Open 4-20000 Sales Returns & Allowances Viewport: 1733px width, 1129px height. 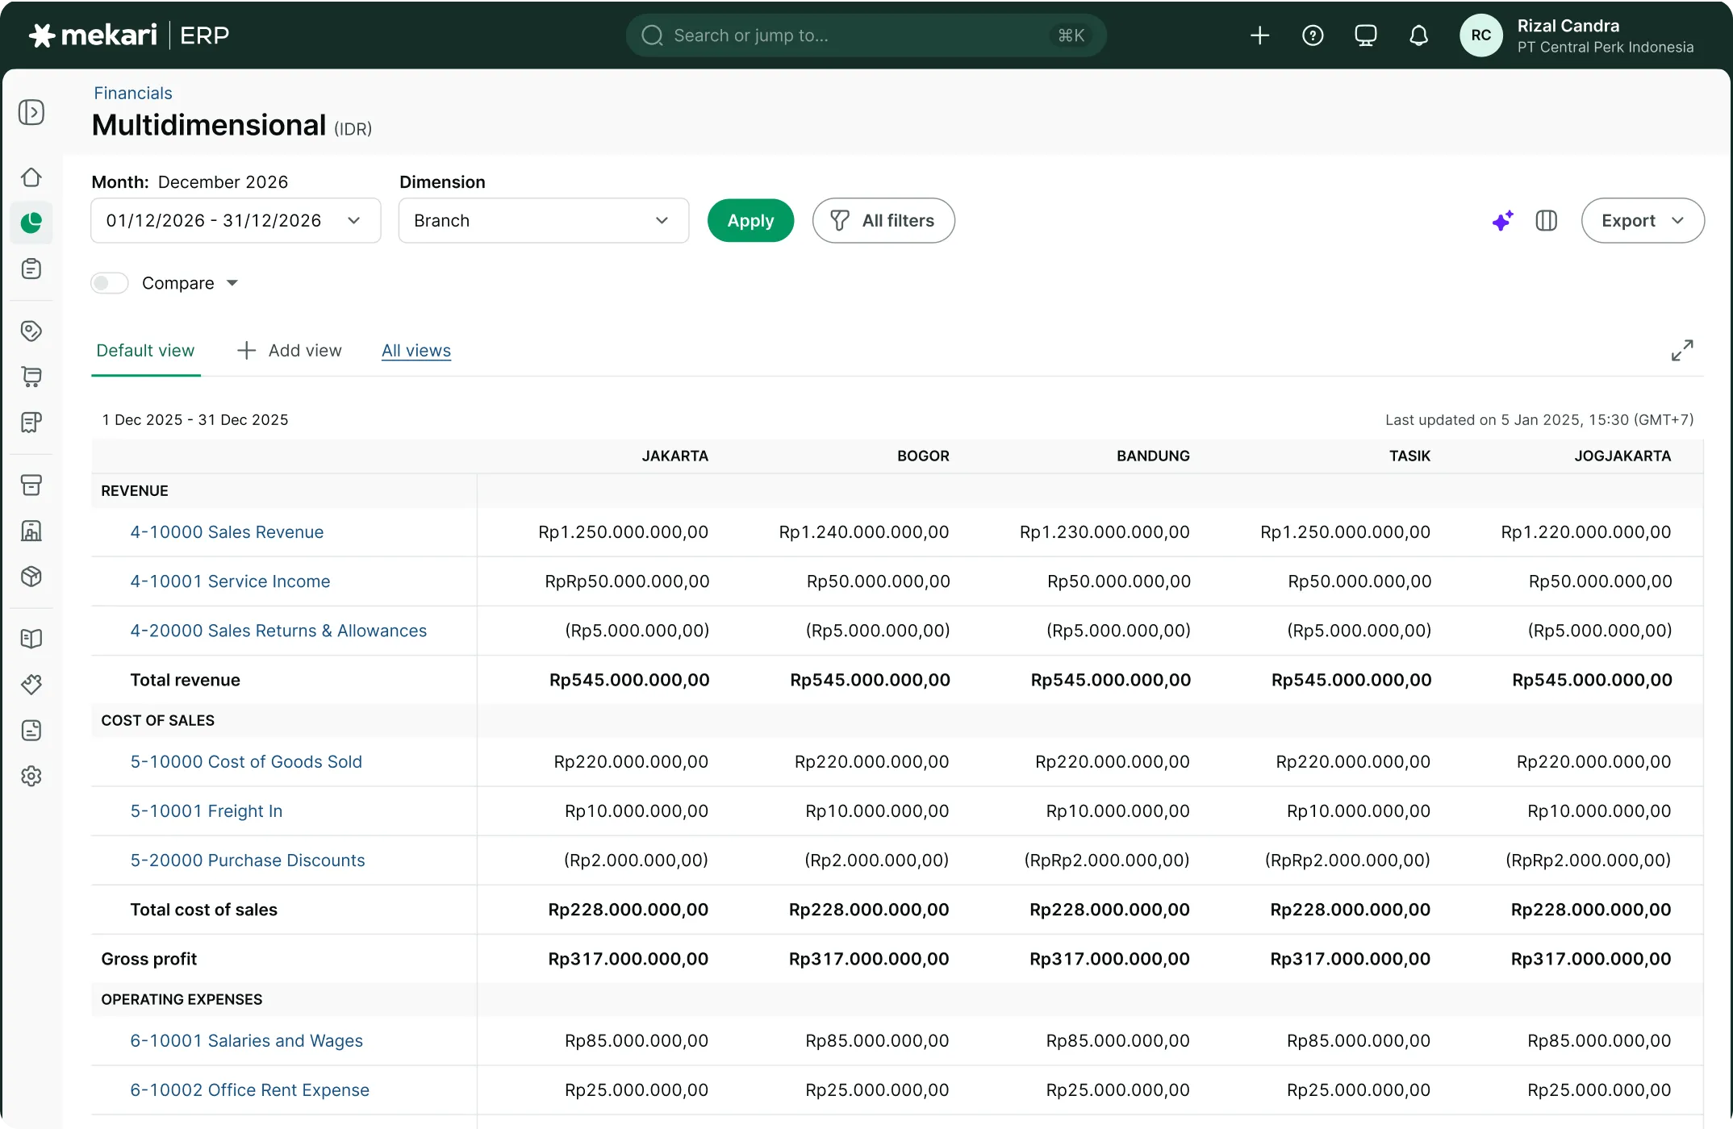coord(278,631)
